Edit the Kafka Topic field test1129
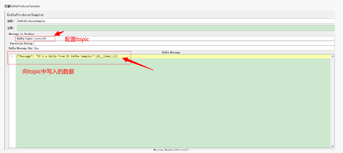The width and height of the screenshot is (343, 153). 184,39
